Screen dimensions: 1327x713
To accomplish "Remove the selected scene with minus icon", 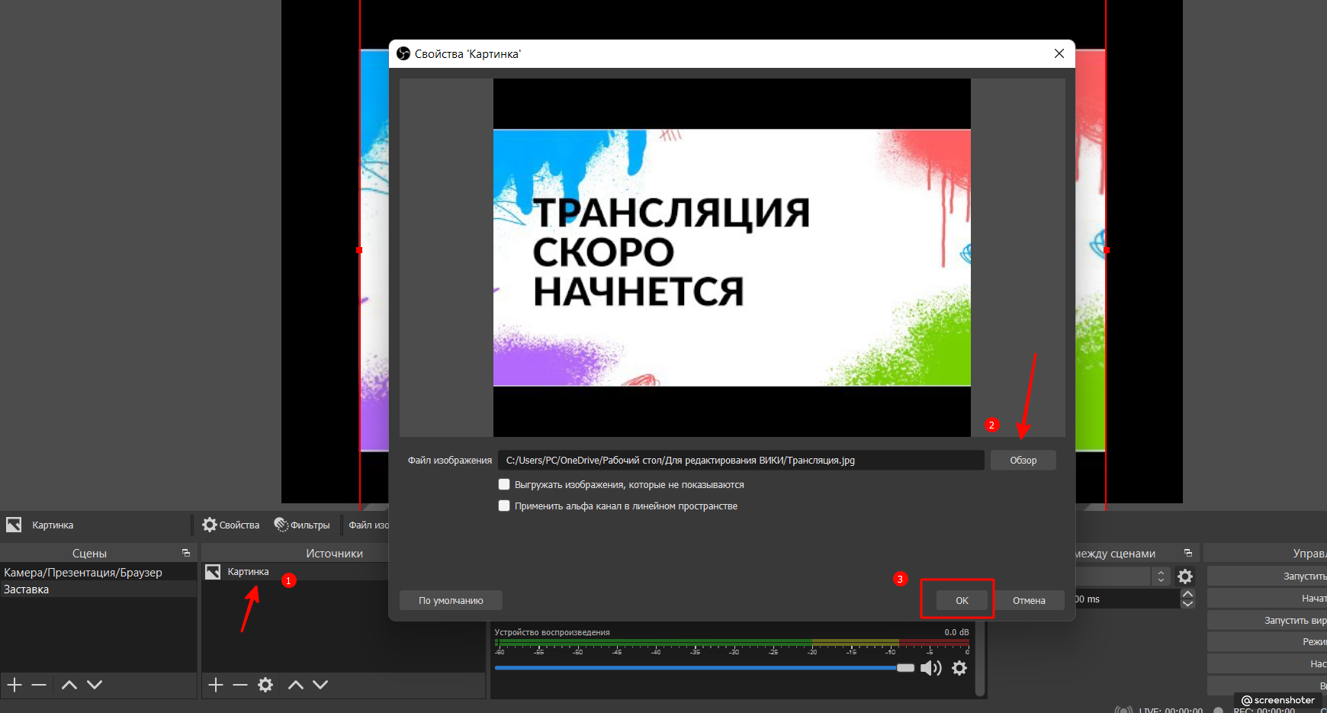I will pos(39,685).
